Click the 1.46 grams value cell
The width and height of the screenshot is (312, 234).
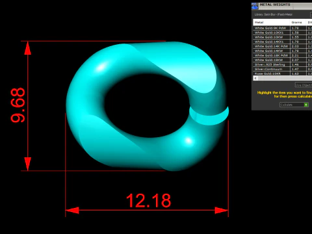click(298, 64)
